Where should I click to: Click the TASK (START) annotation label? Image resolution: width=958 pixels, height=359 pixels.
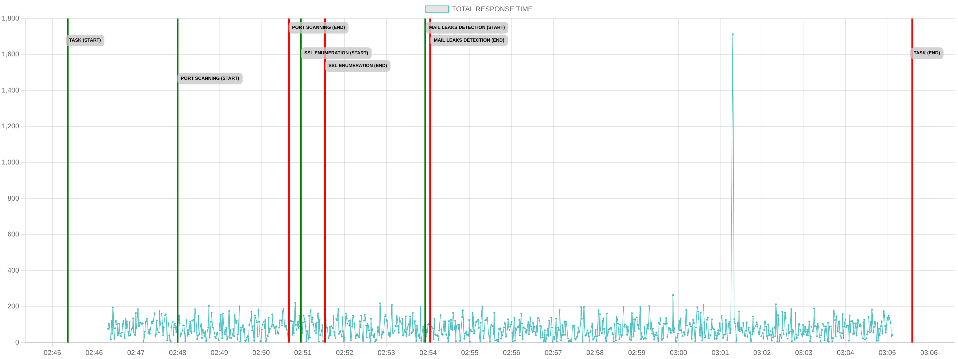click(x=85, y=40)
